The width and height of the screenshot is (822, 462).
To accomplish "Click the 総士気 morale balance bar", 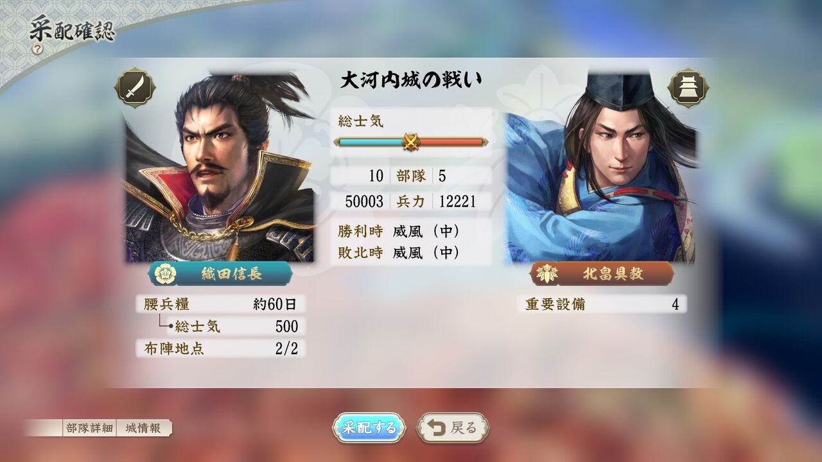I will pos(410,142).
